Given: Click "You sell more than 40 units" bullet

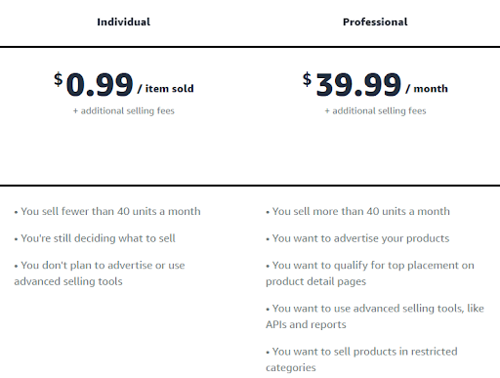Looking at the screenshot, I should pos(357,211).
